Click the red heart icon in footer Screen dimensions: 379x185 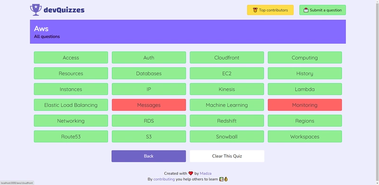(x=191, y=173)
